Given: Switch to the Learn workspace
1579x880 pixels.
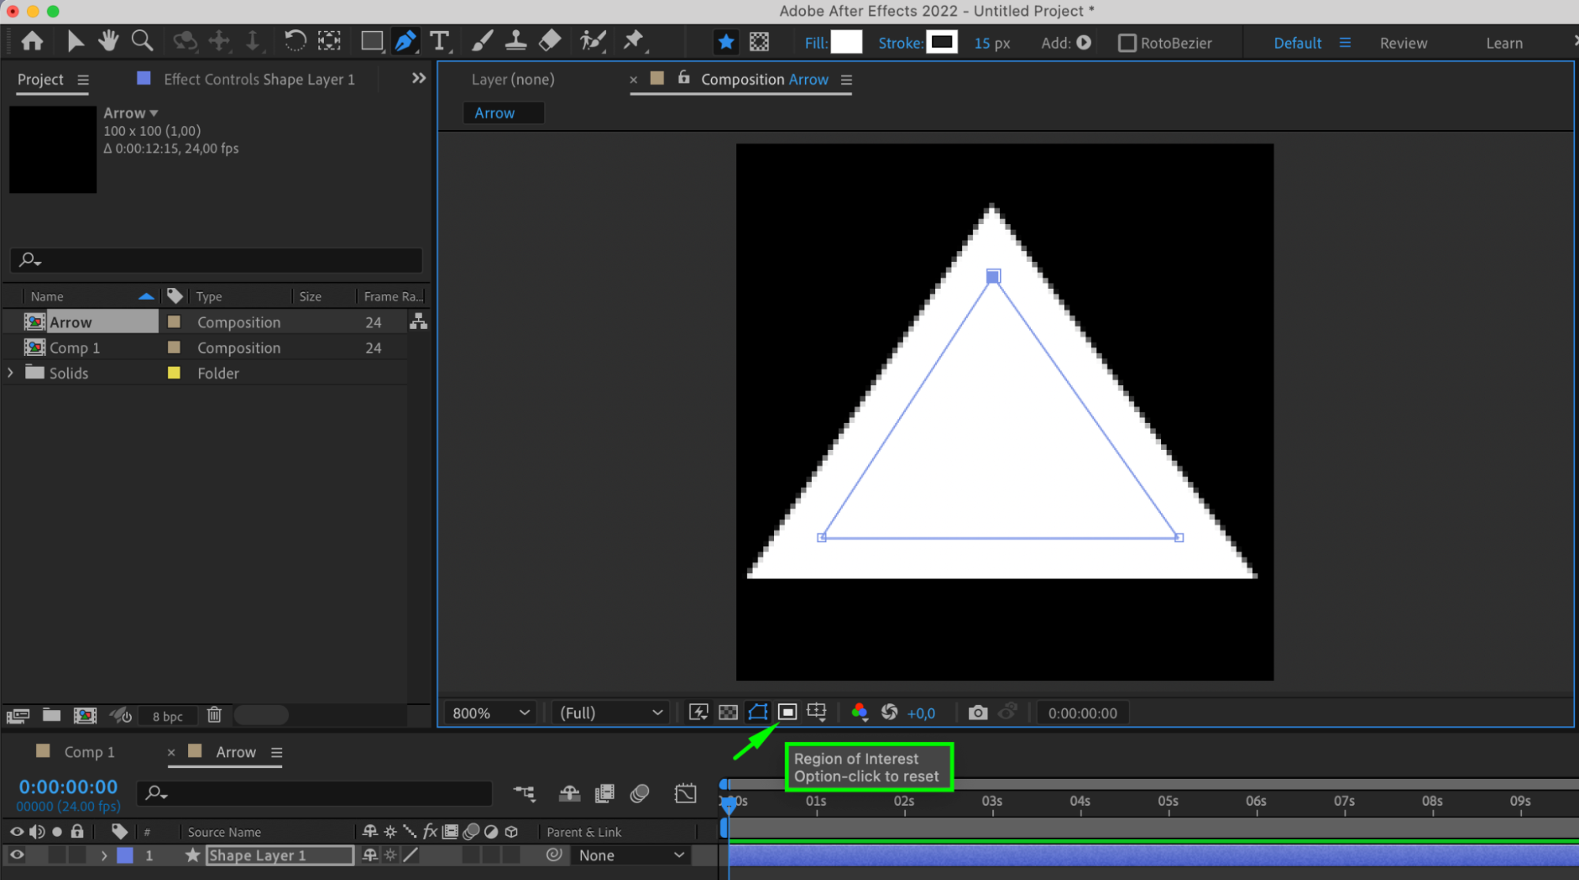Looking at the screenshot, I should (1504, 43).
